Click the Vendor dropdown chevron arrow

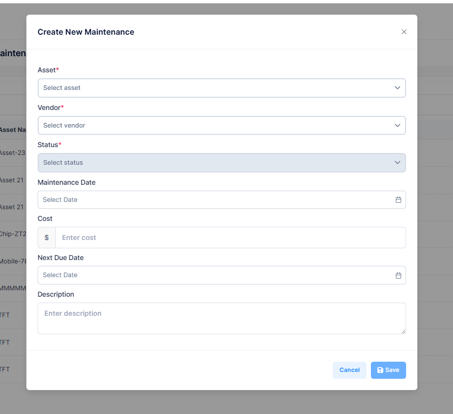click(397, 126)
